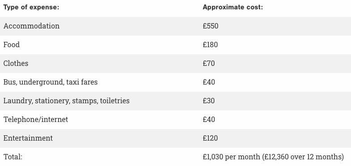Click the £120 entertainment cost
351x166 pixels.
pos(210,138)
